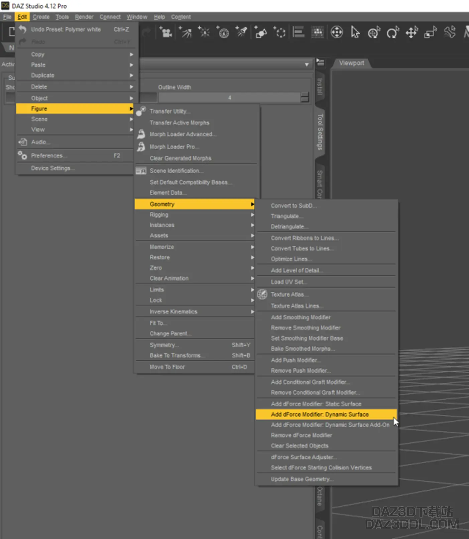Viewport: 469px width, 539px height.
Task: Select the Scale tool icon
Action: (431, 32)
